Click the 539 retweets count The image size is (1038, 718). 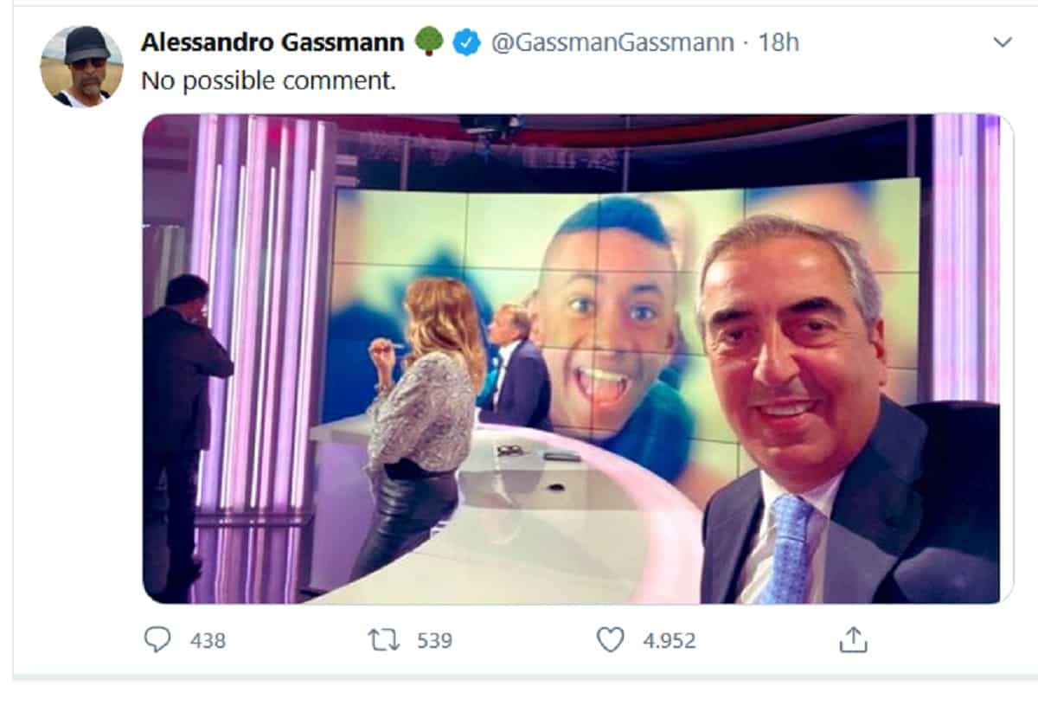tap(434, 640)
